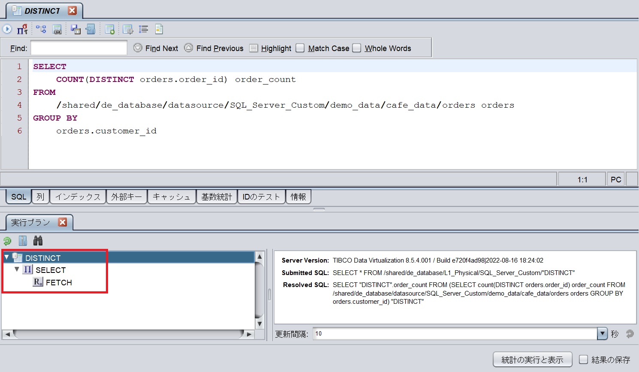Click the grey refresh icon beside 秒

pyautogui.click(x=630, y=334)
